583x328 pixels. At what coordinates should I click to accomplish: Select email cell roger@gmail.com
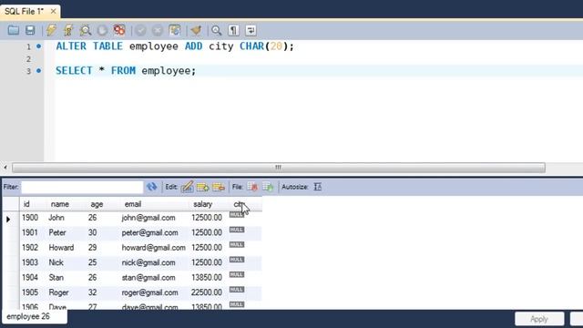149,292
